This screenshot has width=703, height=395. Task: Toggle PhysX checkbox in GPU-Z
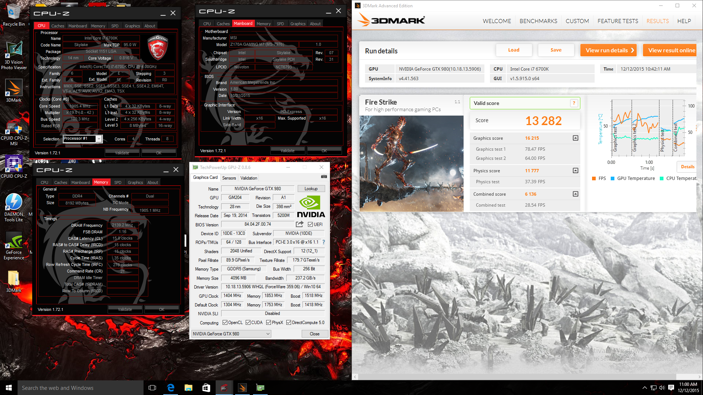[268, 323]
